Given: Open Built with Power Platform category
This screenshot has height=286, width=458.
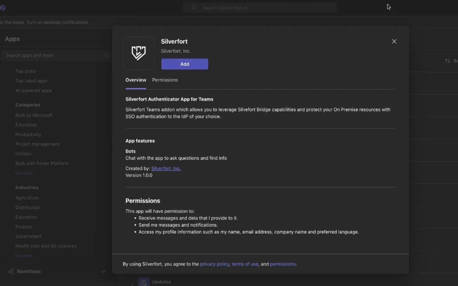Looking at the screenshot, I should point(42,164).
